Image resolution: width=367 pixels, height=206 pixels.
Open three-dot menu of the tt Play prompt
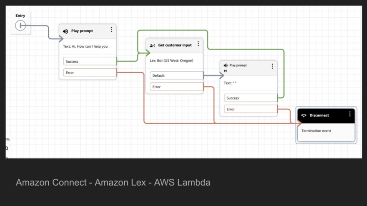(x=272, y=66)
